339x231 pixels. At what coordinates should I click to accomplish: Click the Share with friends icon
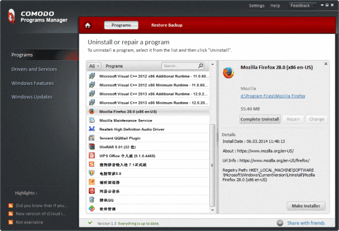click(280, 223)
